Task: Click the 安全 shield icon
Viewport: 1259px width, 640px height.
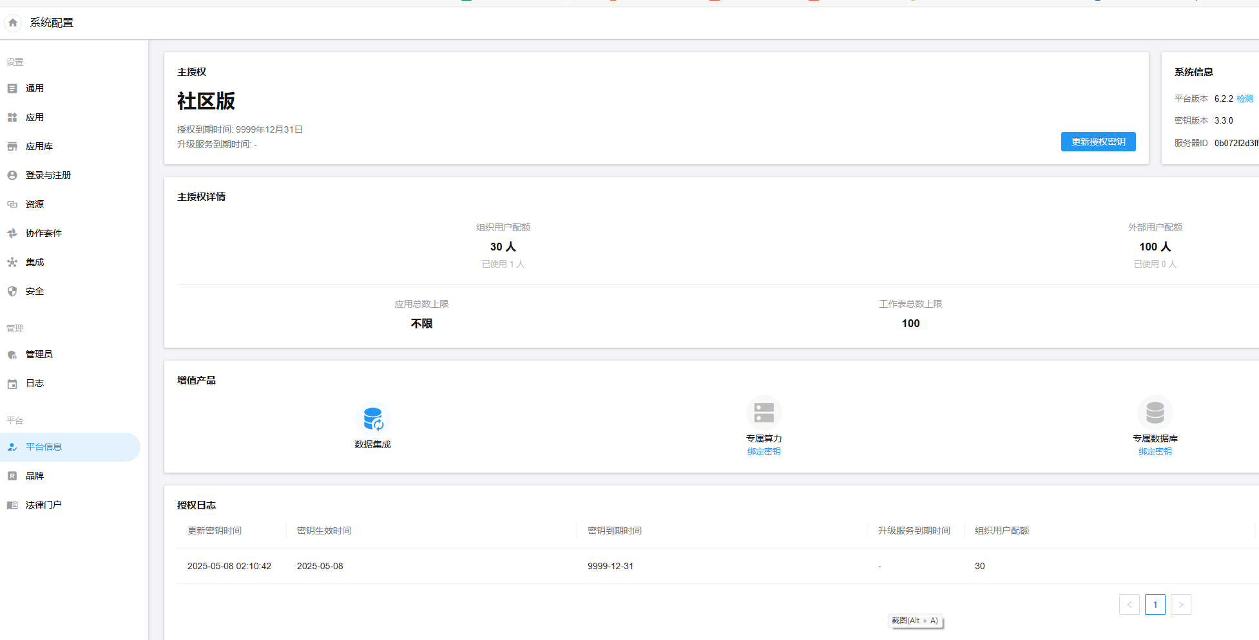Action: point(12,291)
